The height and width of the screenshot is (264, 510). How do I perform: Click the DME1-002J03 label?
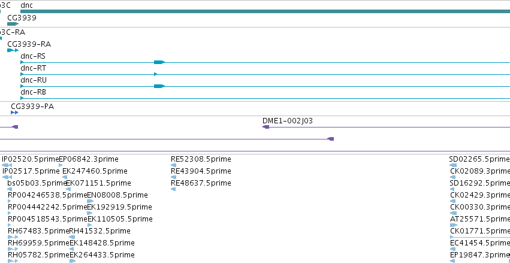tap(288, 121)
